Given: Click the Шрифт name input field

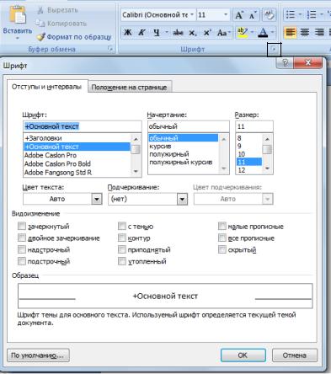Looking at the screenshot, I should [83, 126].
